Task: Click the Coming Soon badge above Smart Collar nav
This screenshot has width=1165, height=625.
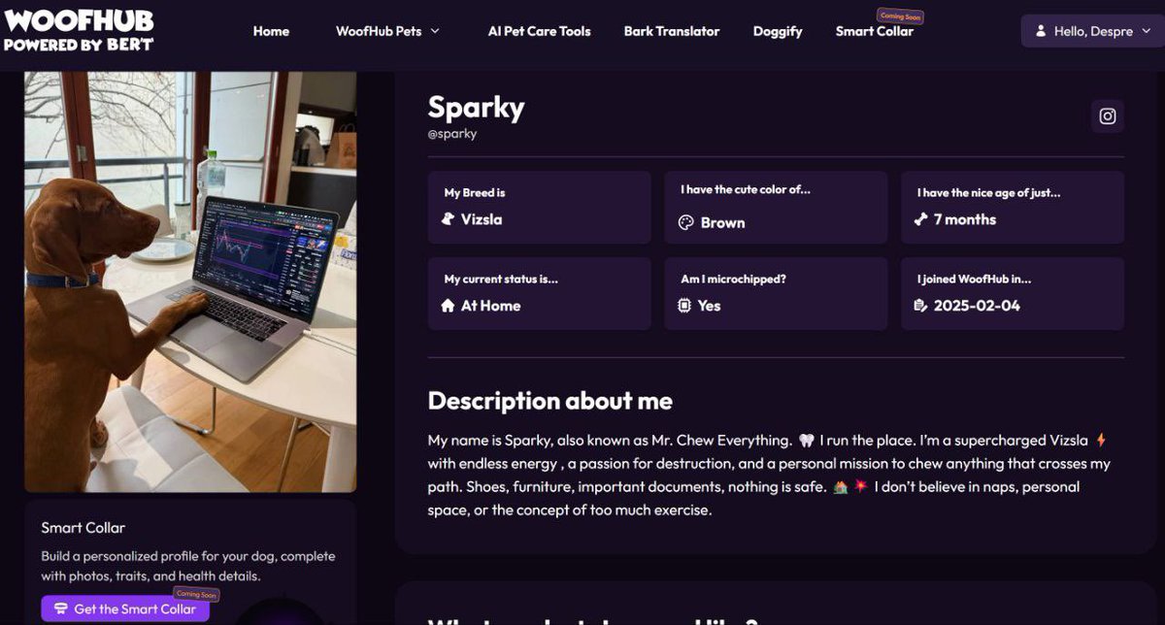Action: (x=900, y=16)
